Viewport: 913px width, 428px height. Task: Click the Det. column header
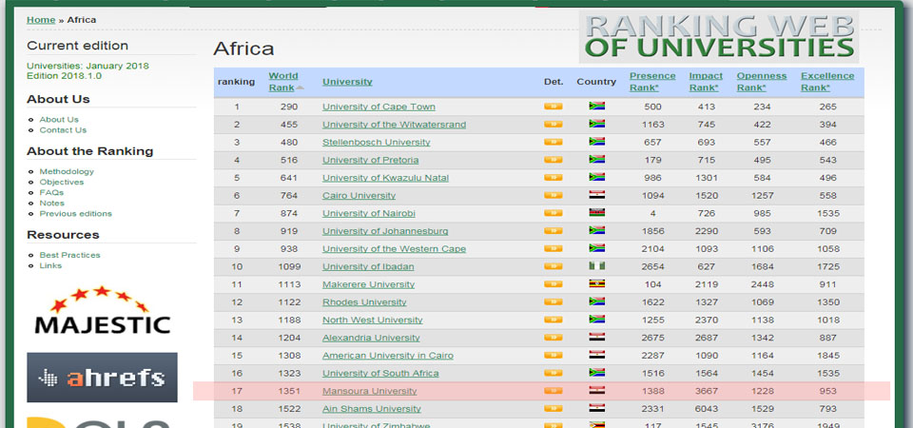[x=554, y=82]
